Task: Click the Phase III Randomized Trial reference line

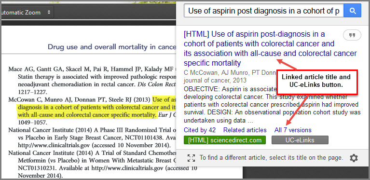Action: [x=92, y=130]
